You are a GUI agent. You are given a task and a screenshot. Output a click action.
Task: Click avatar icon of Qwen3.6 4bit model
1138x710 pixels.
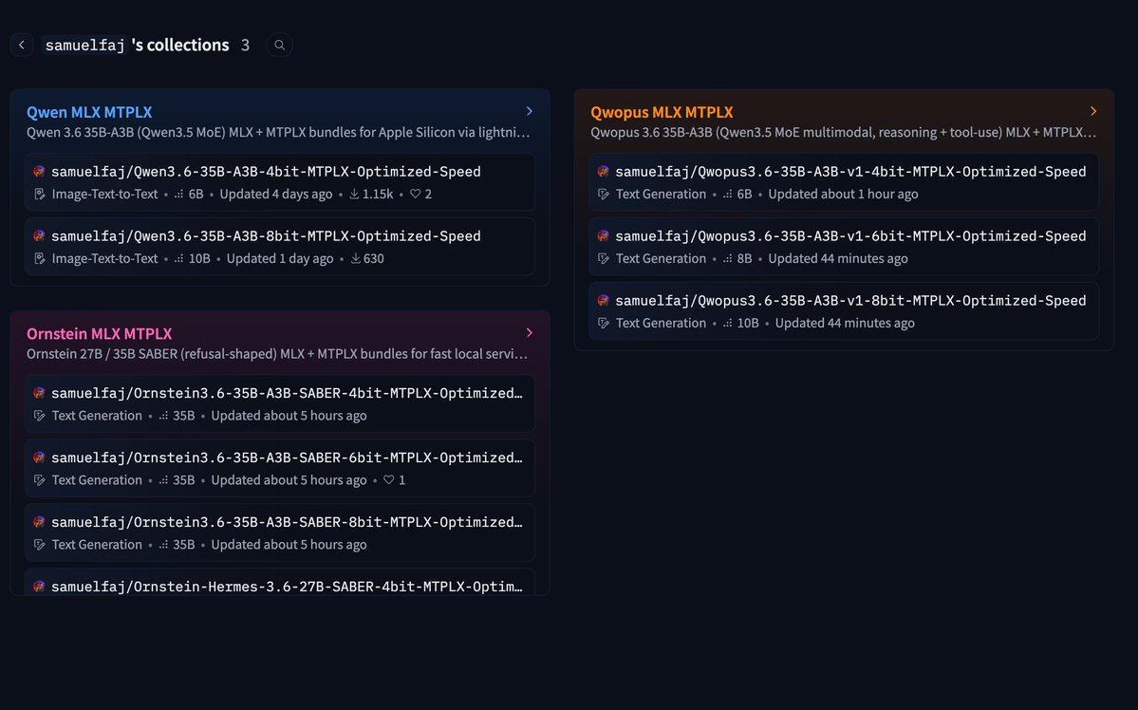39,171
